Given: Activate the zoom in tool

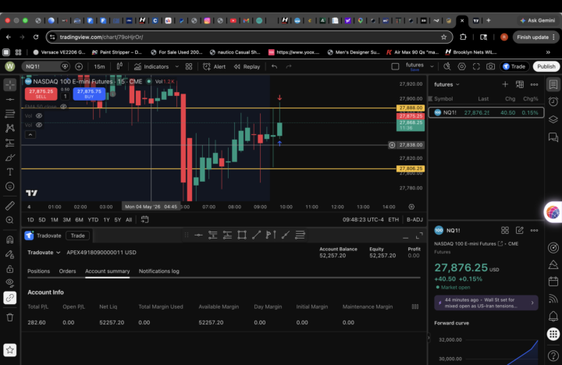Looking at the screenshot, I should click(10, 220).
